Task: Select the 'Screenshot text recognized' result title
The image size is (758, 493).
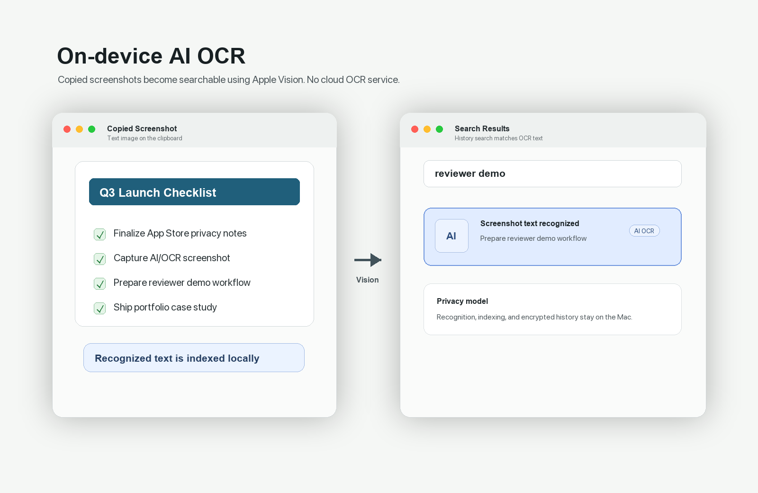Action: [530, 223]
